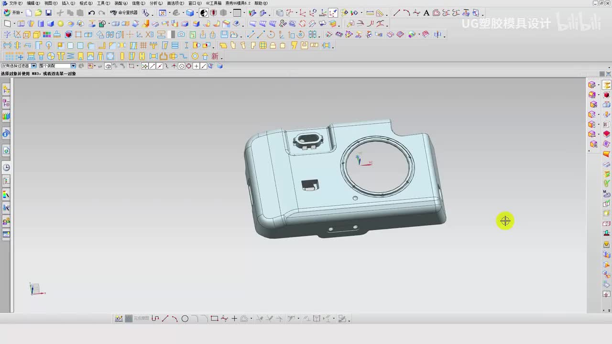Click the circle tool in bottom sketch toolbar
The image size is (612, 344).
185,319
